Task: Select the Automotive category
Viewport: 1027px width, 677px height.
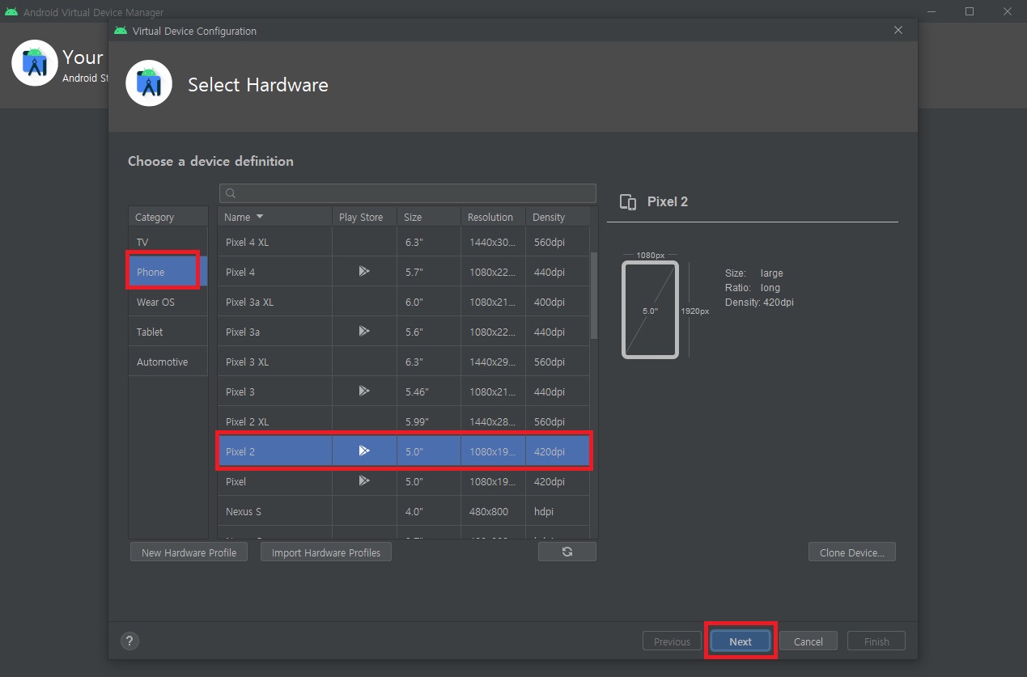Action: [x=168, y=362]
